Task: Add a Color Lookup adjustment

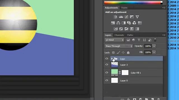Action: (140, 23)
